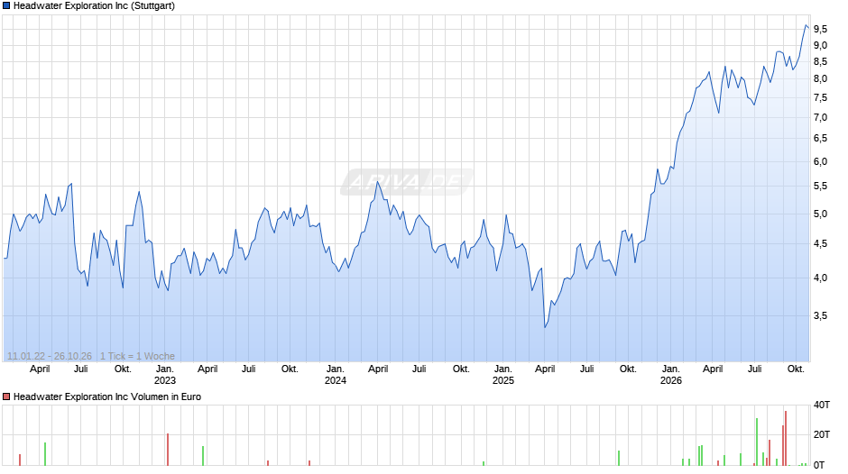Click the '8,0' price axis label
The image size is (848, 474).
tap(820, 79)
